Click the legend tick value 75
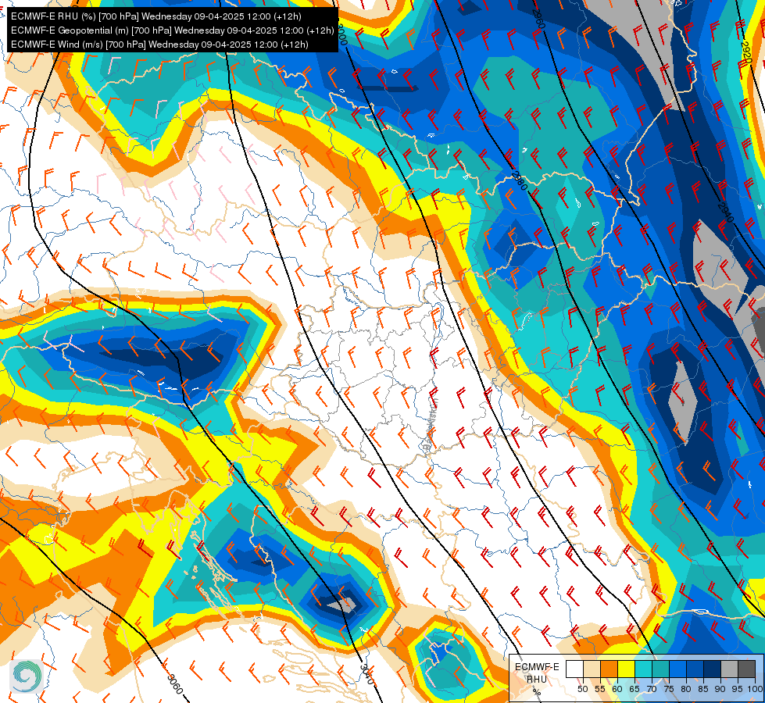The width and height of the screenshot is (765, 703). [x=669, y=689]
